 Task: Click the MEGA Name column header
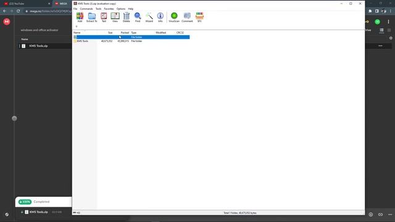pos(25,39)
